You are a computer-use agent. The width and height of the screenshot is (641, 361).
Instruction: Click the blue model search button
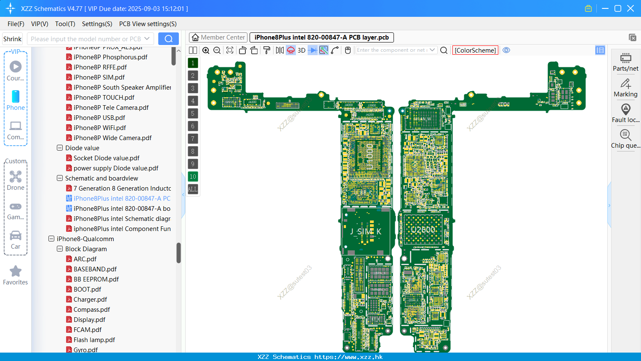click(x=168, y=39)
